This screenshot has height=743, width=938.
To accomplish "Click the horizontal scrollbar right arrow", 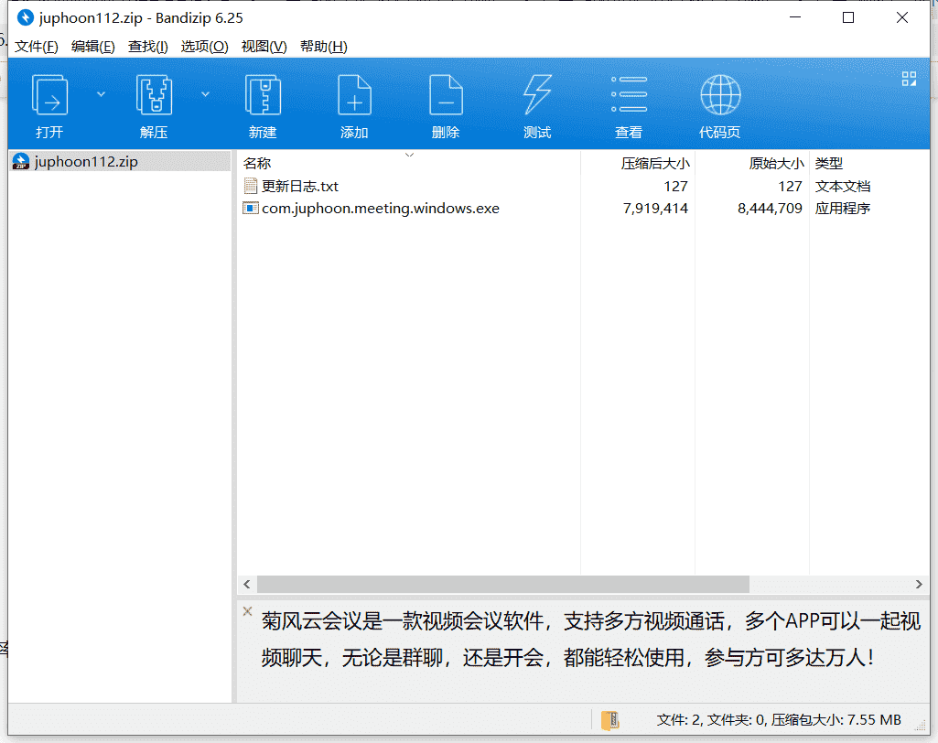I will 919,584.
